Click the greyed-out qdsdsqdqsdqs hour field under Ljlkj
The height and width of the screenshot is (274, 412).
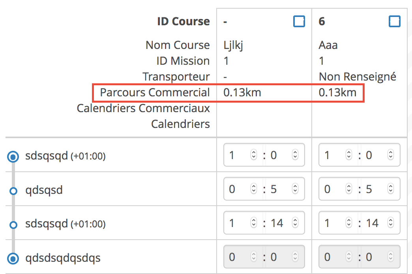click(x=238, y=257)
